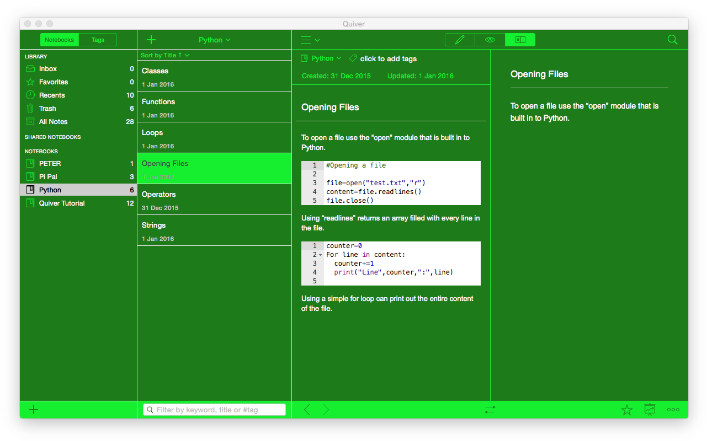Add a new notebook in sidebar footer
Viewport: 723px width, 441px height.
(34, 410)
